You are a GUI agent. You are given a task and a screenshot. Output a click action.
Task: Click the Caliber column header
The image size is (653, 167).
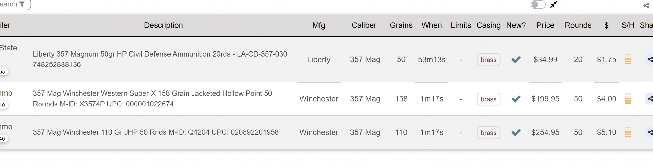[364, 25]
